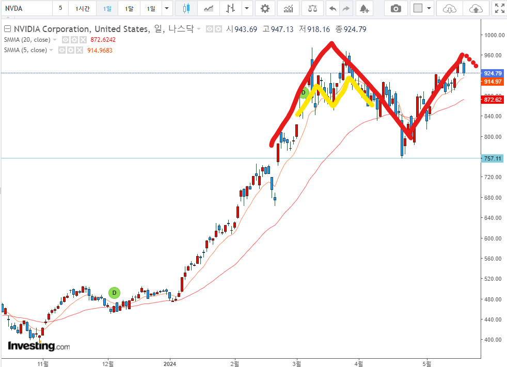This screenshot has height=367, width=507.
Task: Remove the SMMA (20, close) indicator
Action: 83,40
